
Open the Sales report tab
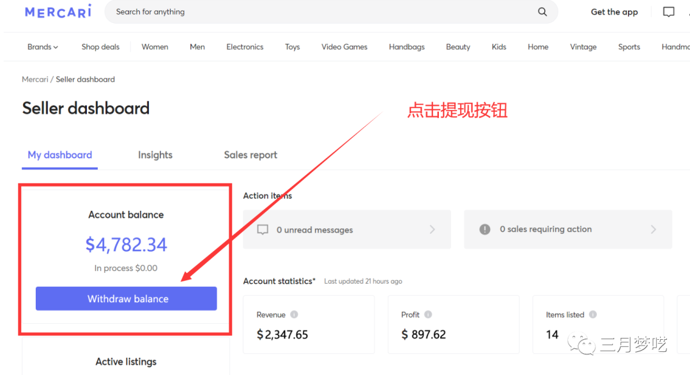point(250,155)
